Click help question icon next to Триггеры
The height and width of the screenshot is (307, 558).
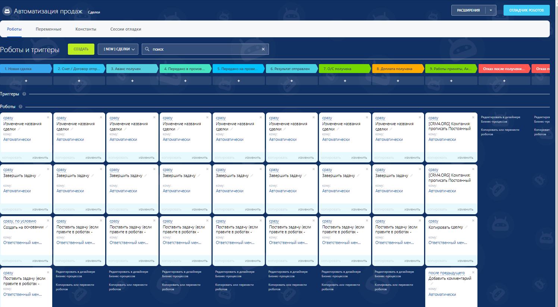pos(24,94)
